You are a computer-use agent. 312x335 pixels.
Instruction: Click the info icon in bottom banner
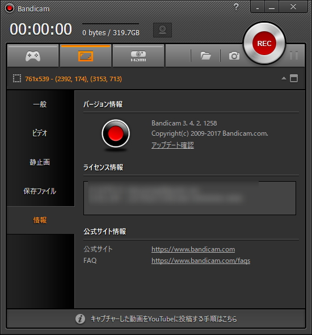80,319
